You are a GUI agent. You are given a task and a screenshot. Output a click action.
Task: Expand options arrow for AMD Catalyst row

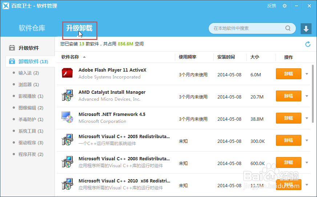307,96
